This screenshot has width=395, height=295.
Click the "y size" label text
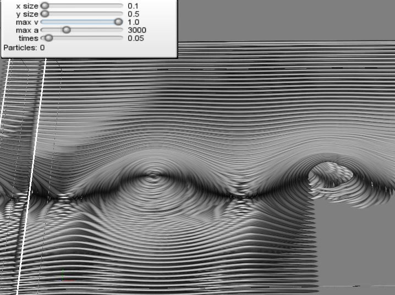[x=27, y=14]
